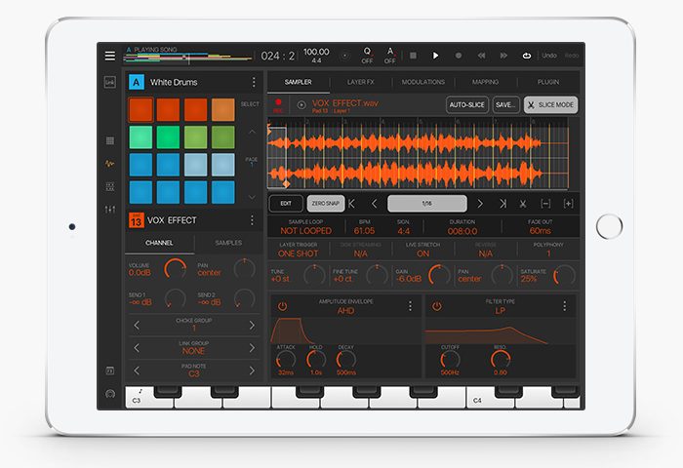683x468 pixels.
Task: Click the AUTO-SLICE button
Action: 467,105
